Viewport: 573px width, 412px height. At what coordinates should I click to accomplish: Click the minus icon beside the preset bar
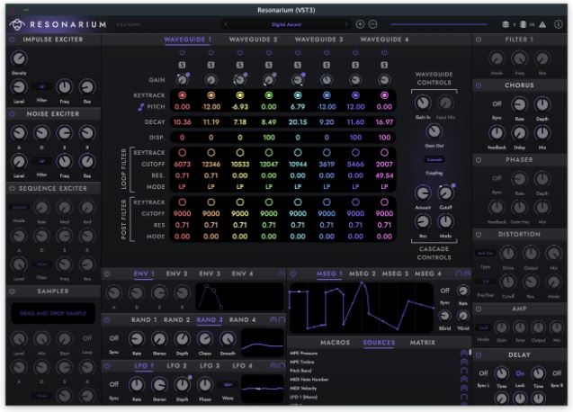373,24
